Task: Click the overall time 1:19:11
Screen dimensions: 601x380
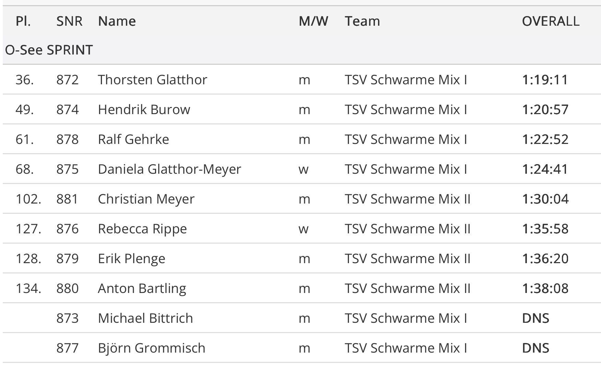Action: pos(545,80)
